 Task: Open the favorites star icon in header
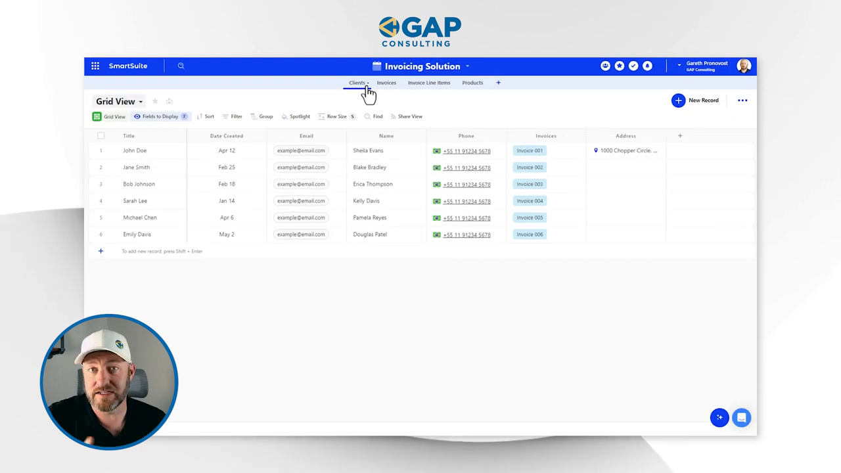point(620,66)
